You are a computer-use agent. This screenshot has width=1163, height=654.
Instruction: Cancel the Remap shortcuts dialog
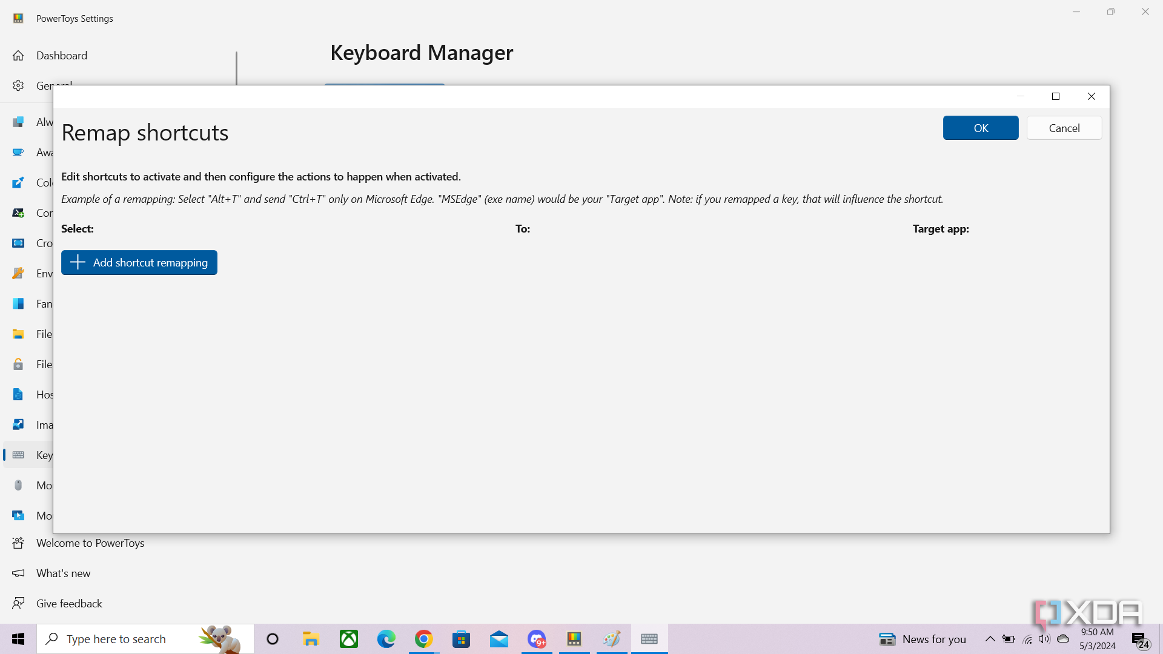click(x=1064, y=128)
